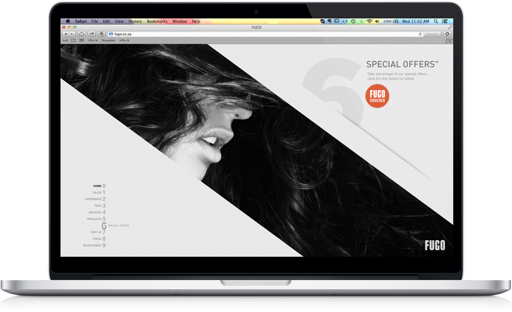Click the orange FUGO Voucher badge
The height and width of the screenshot is (312, 512).
click(x=377, y=96)
